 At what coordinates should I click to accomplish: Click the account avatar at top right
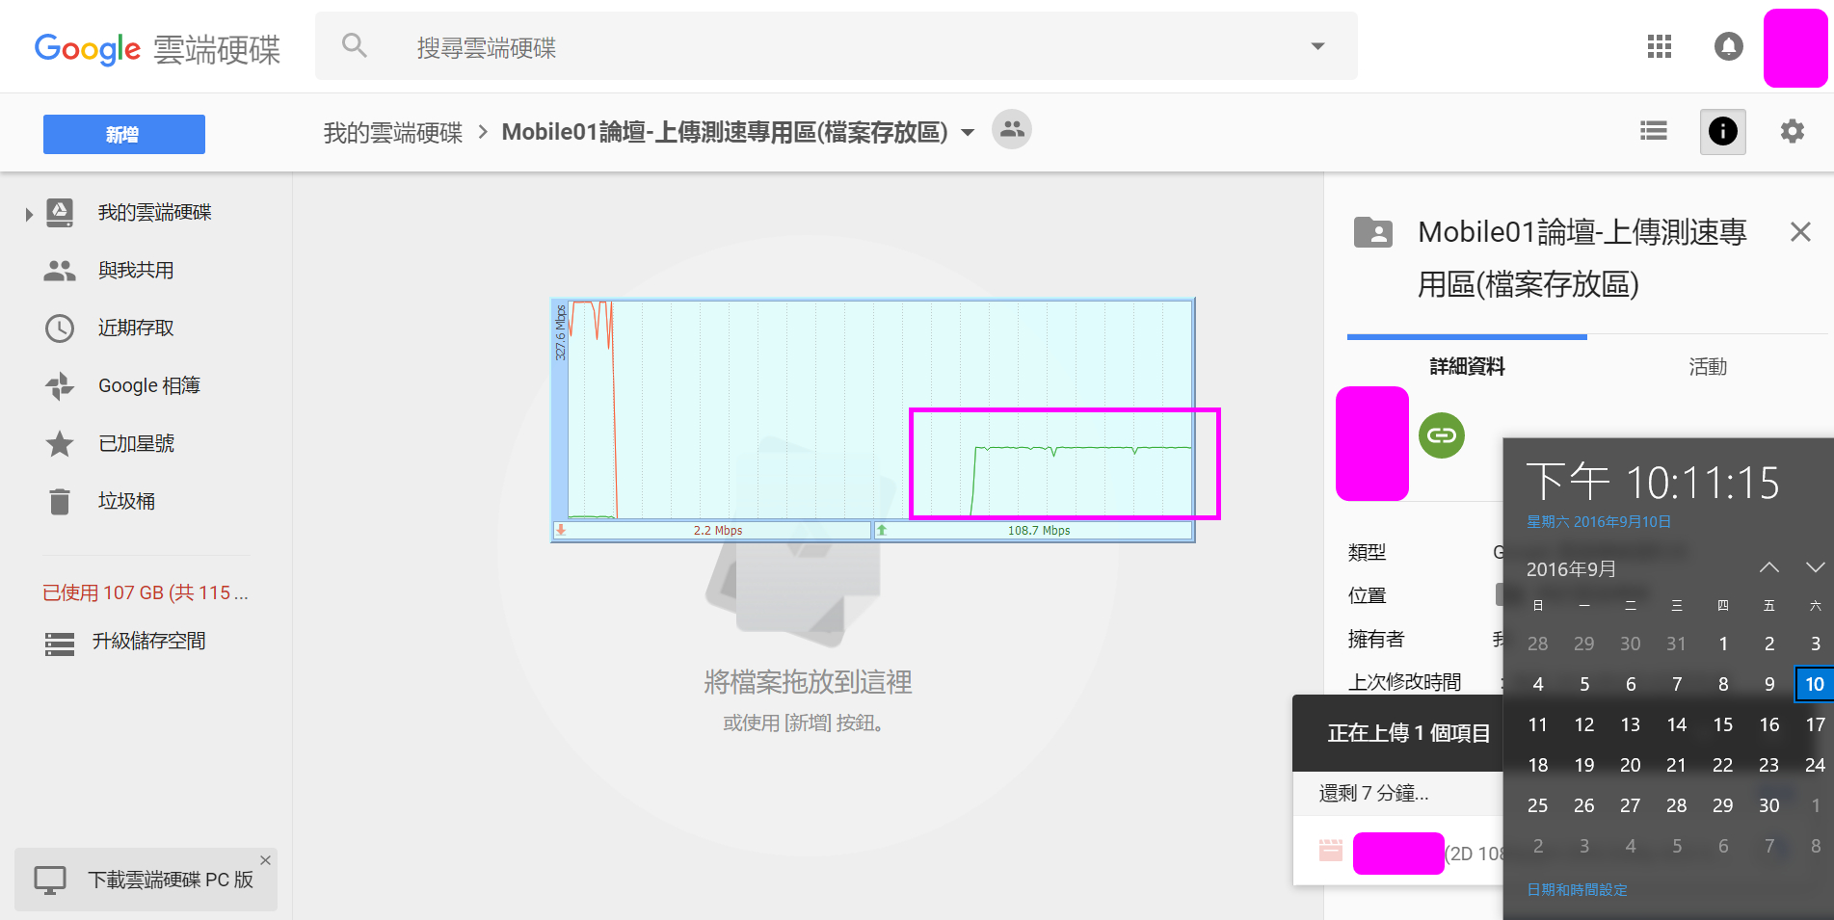pos(1795,48)
